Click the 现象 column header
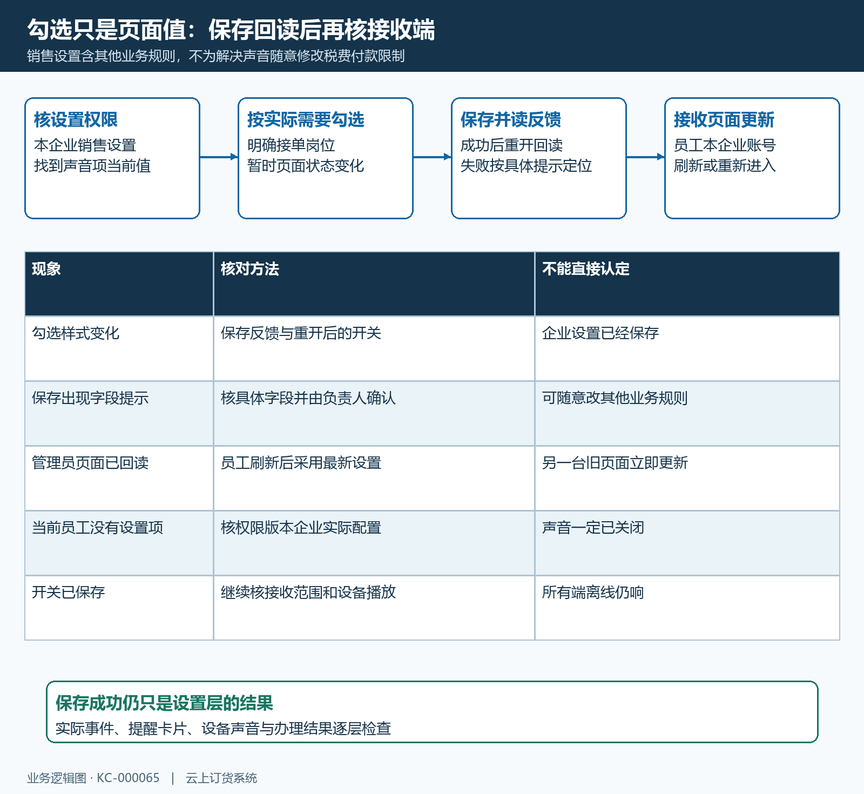This screenshot has width=864, height=794. pyautogui.click(x=119, y=284)
